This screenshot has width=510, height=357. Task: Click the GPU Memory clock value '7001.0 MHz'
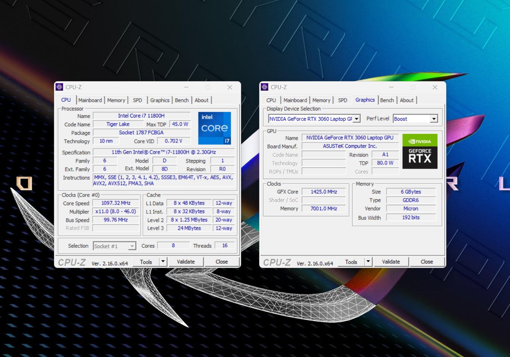click(324, 209)
